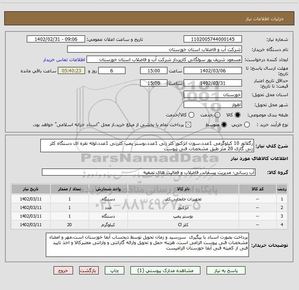
Task: Click the تاریخ نیاز column header
Action: [31, 189]
